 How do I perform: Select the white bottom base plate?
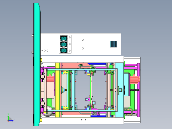pyautogui.click(x=83, y=121)
